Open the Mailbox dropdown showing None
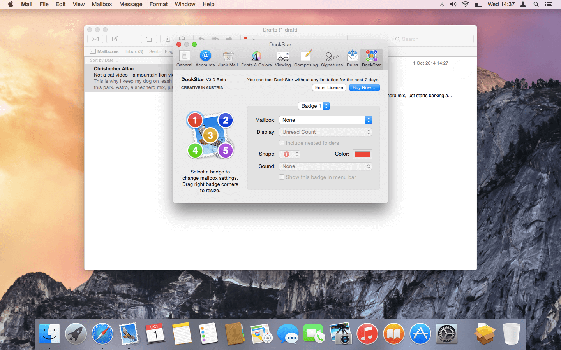561x350 pixels. pyautogui.click(x=325, y=120)
